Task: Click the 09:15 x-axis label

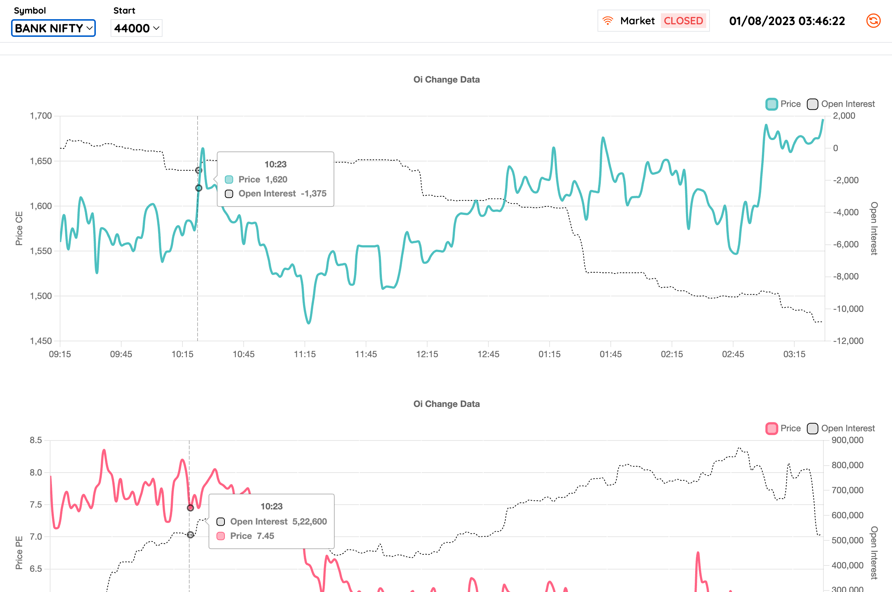Action: pyautogui.click(x=60, y=354)
